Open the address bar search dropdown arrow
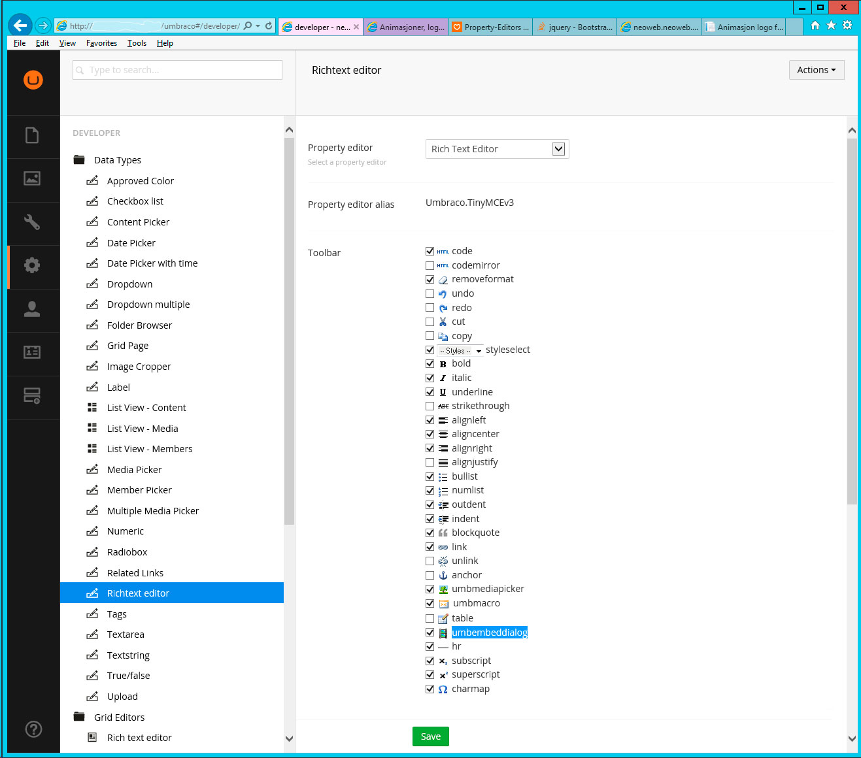Screen dimensions: 861x758 (x=258, y=26)
